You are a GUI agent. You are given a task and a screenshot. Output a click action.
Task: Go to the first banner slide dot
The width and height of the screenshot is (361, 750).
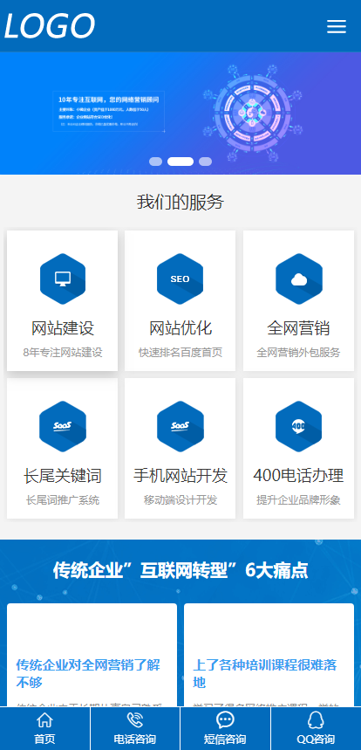[156, 162]
